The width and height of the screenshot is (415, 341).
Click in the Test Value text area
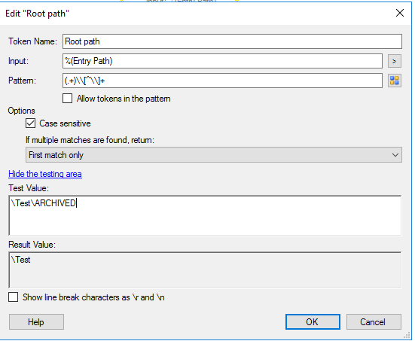[x=205, y=215]
